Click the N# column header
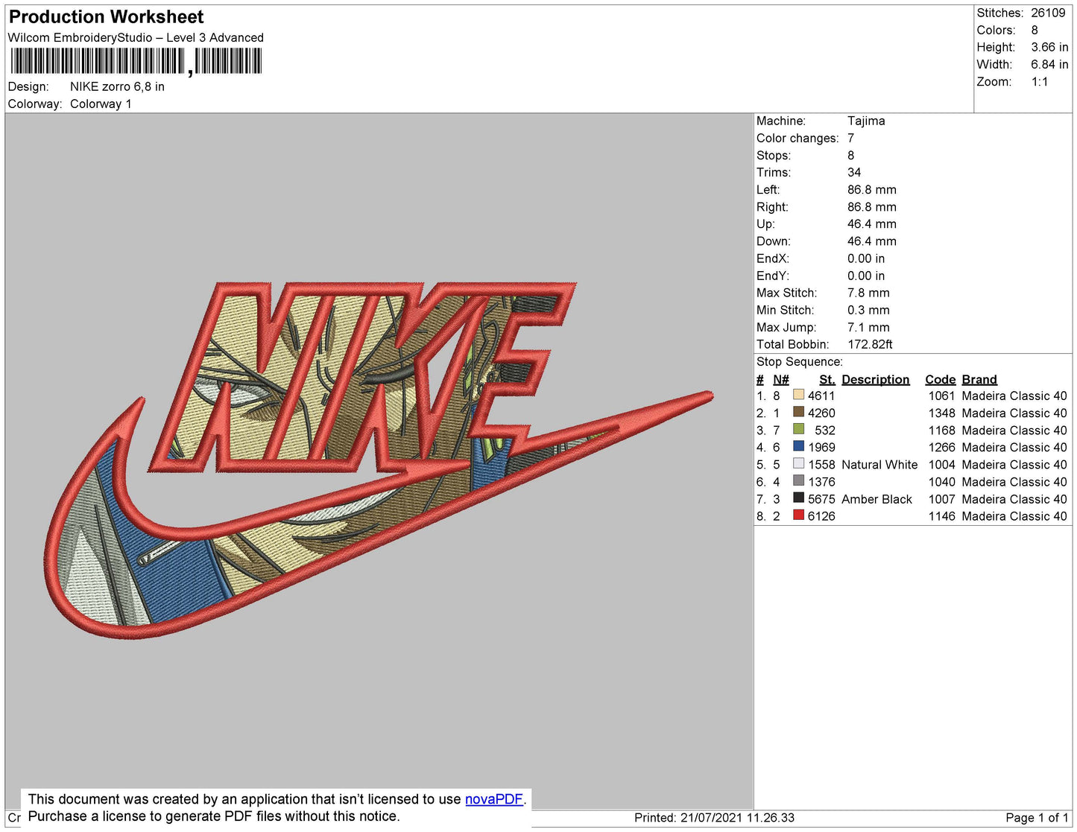 tap(780, 379)
